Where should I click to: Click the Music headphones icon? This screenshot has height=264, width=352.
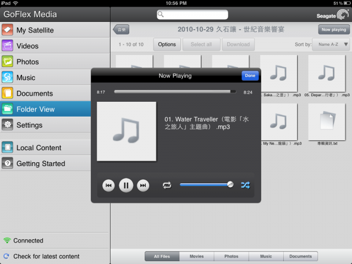click(7, 78)
